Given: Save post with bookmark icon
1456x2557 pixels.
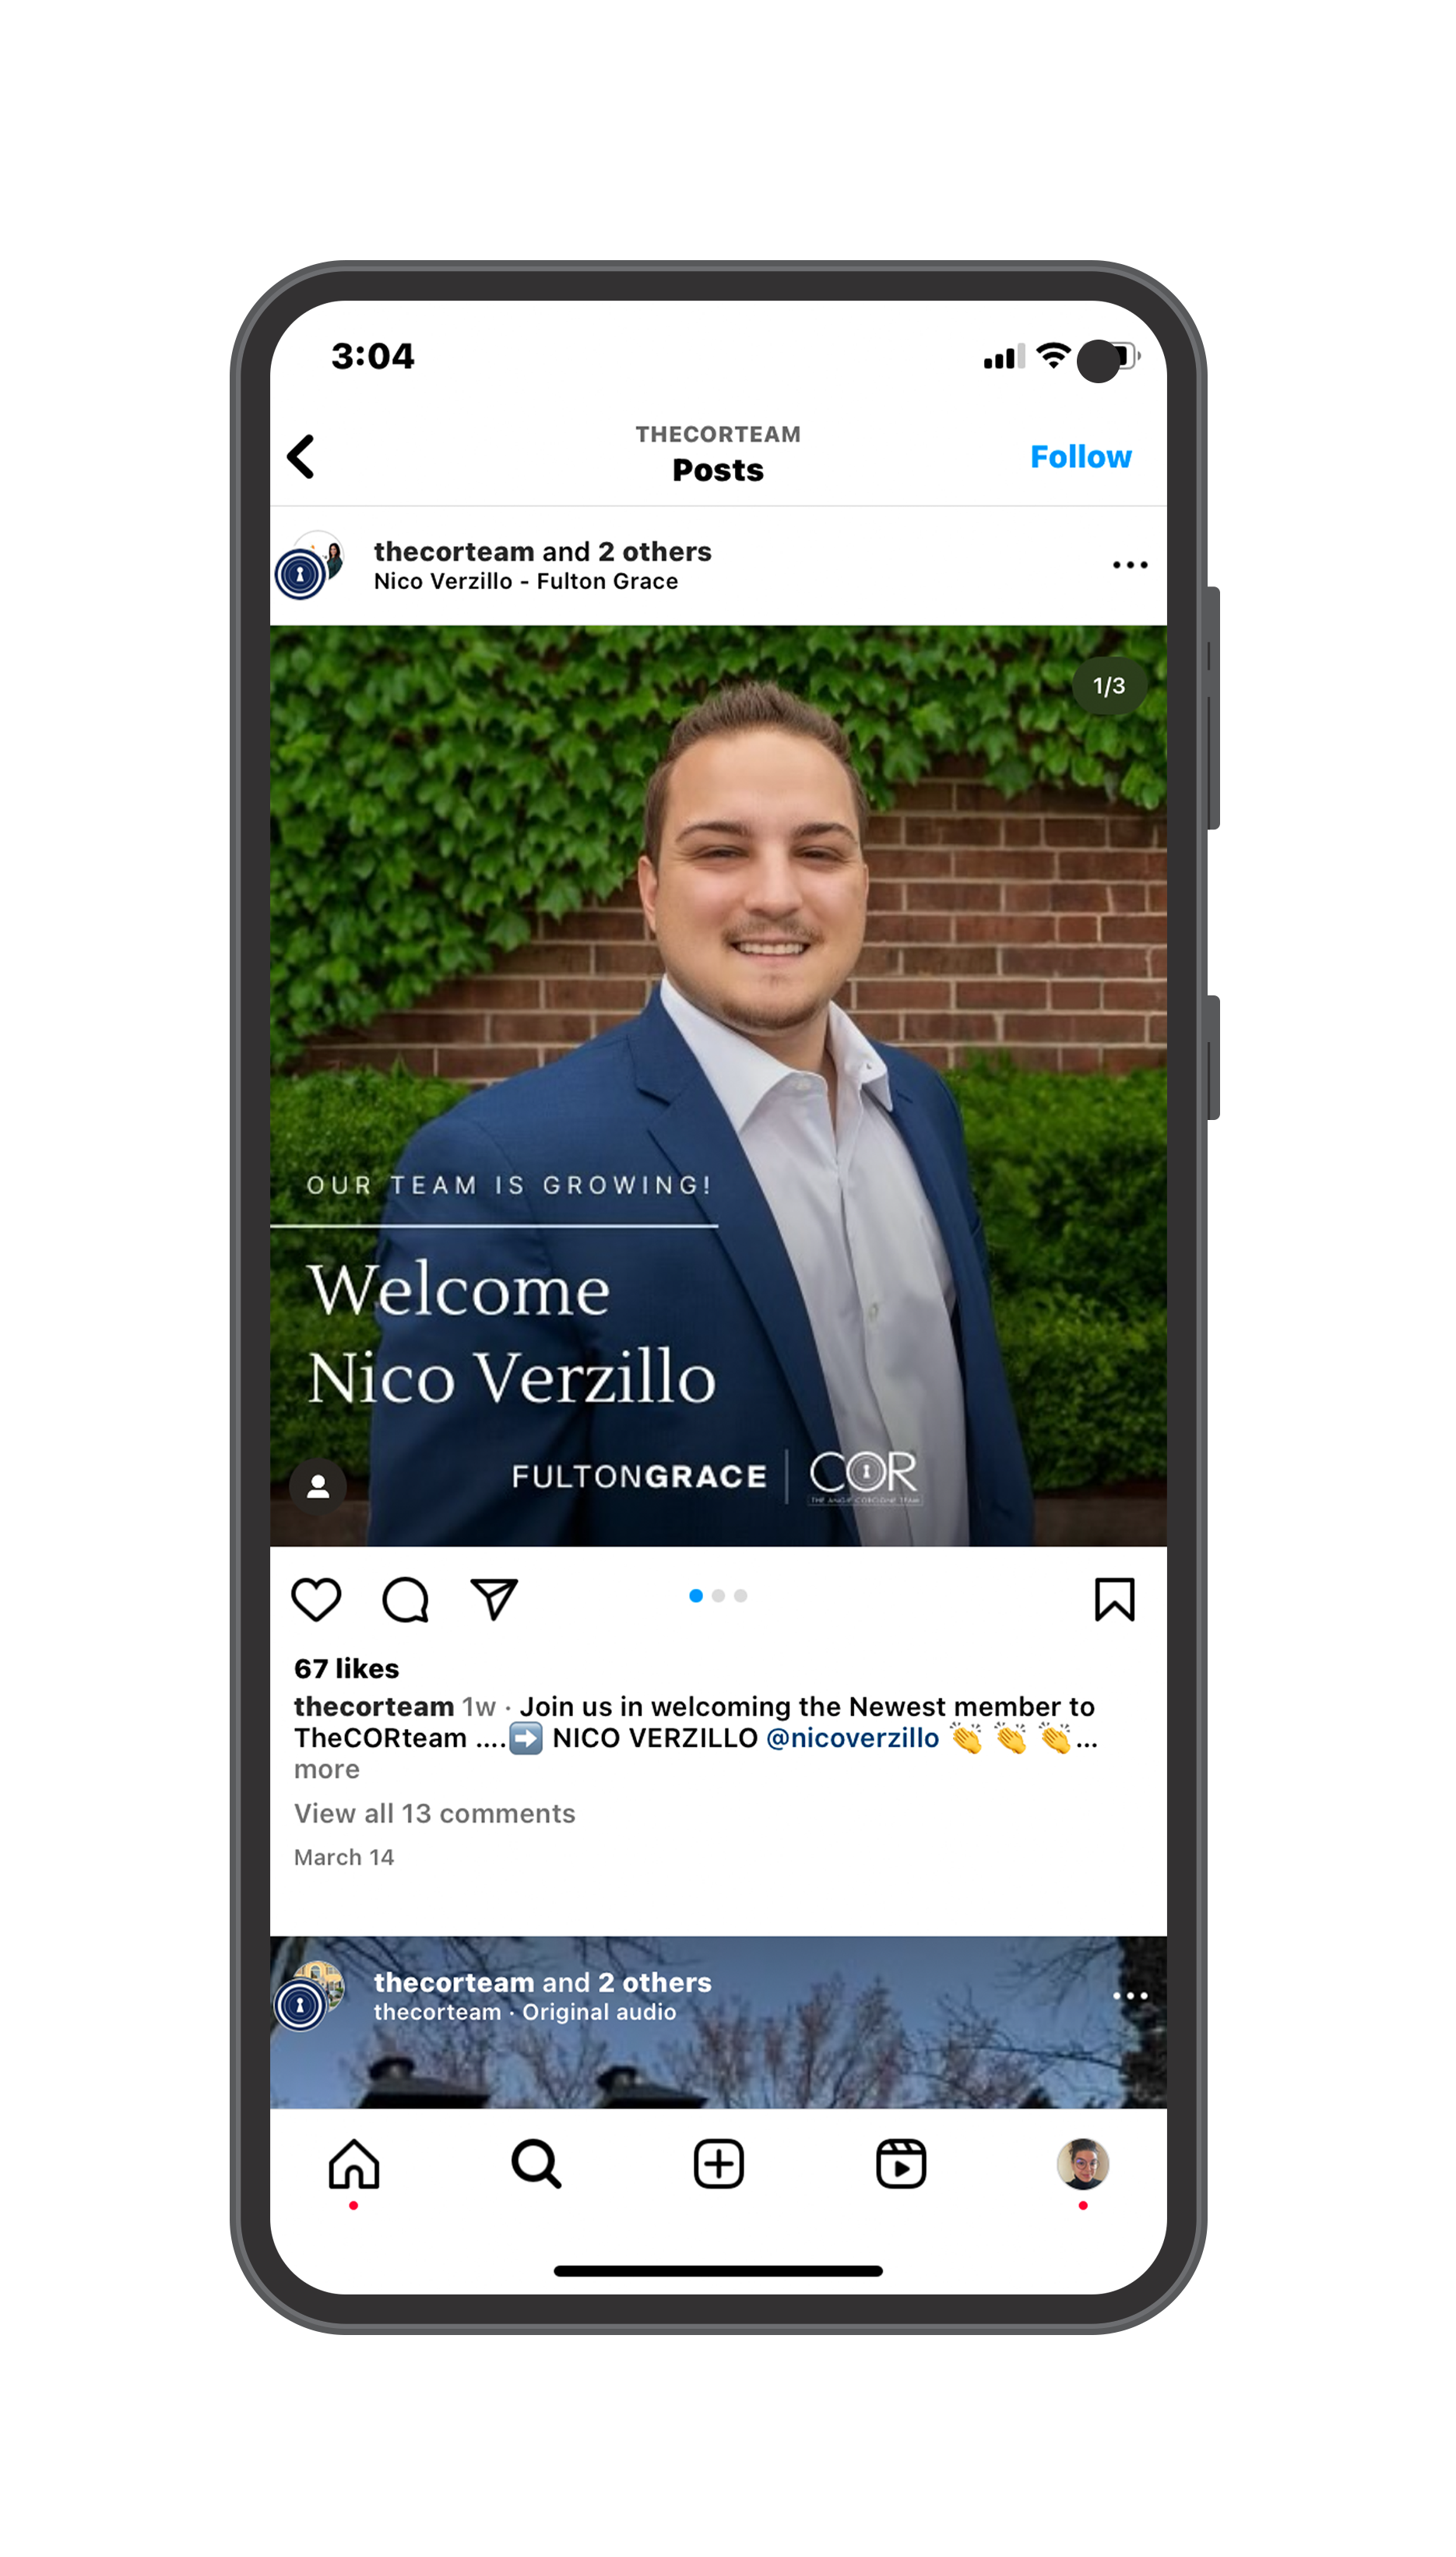Looking at the screenshot, I should pyautogui.click(x=1114, y=1599).
